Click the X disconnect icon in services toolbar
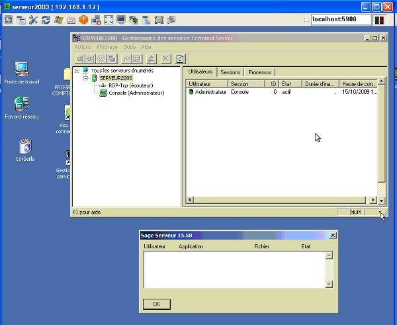Screen dimensions: 397x325 tap(165, 59)
